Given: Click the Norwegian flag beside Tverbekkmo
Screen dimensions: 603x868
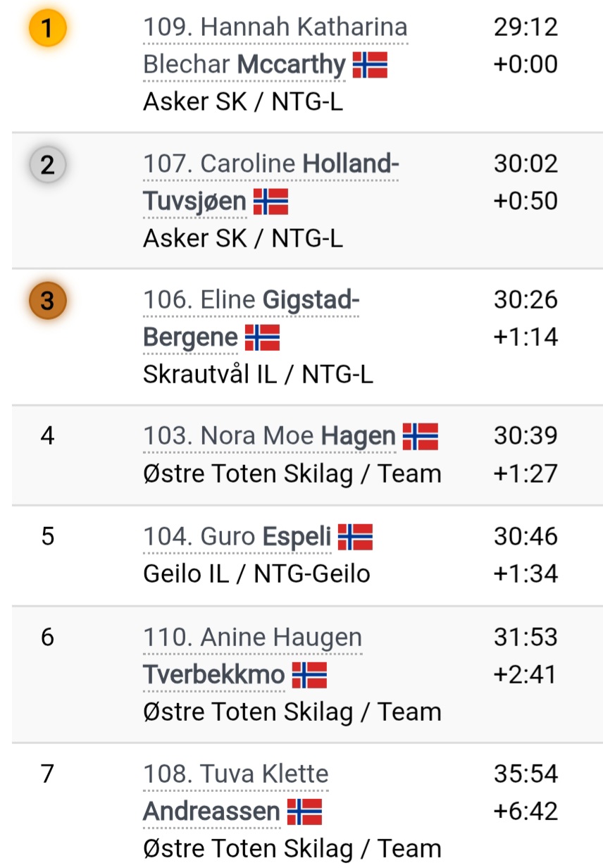Looking at the screenshot, I should coord(309,676).
